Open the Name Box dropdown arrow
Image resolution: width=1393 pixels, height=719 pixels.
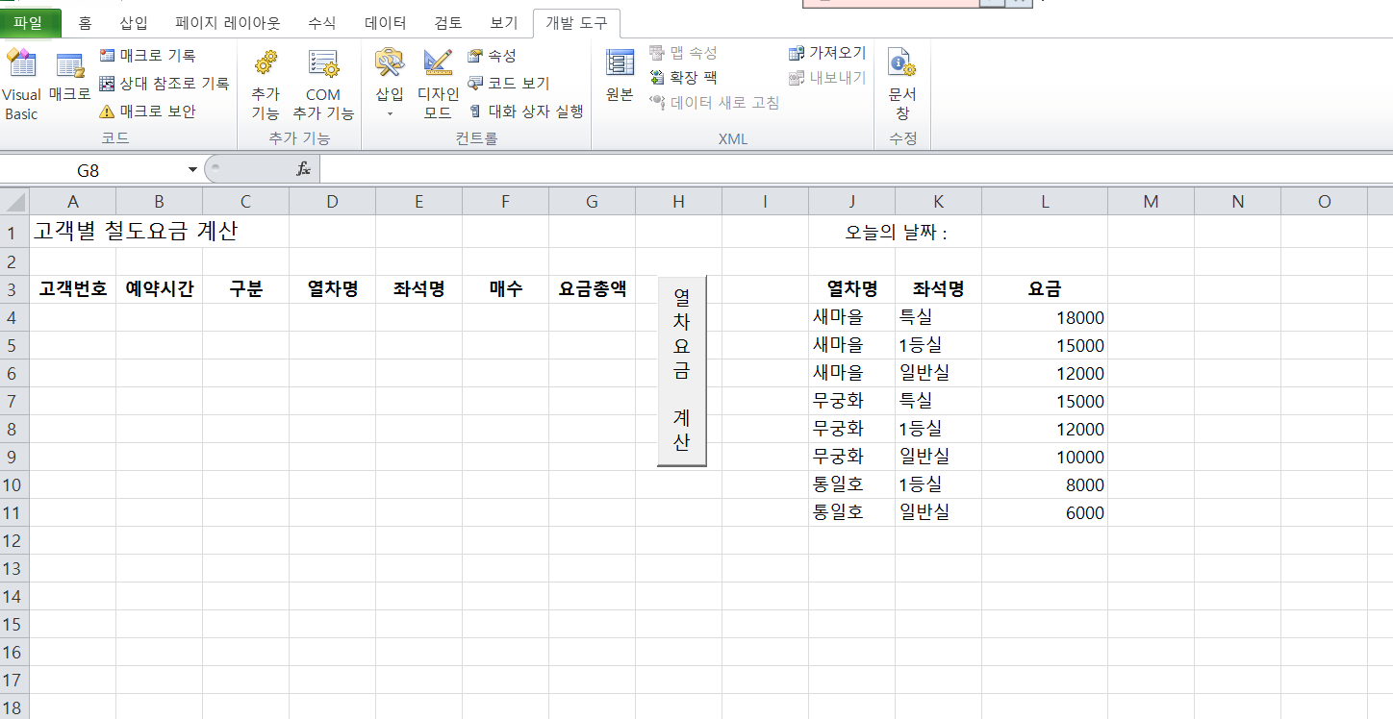[193, 170]
